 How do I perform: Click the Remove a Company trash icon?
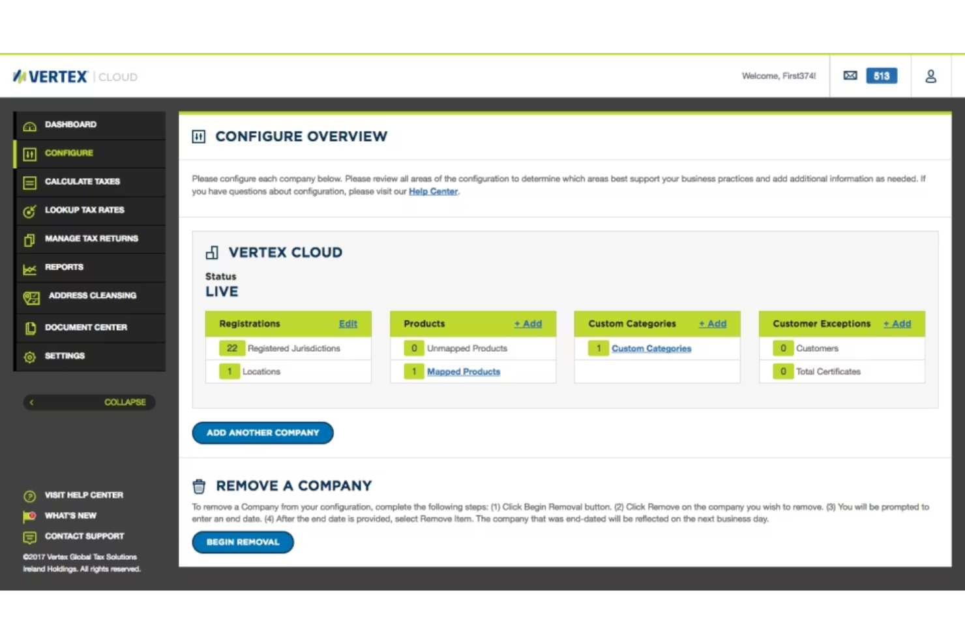click(x=199, y=486)
